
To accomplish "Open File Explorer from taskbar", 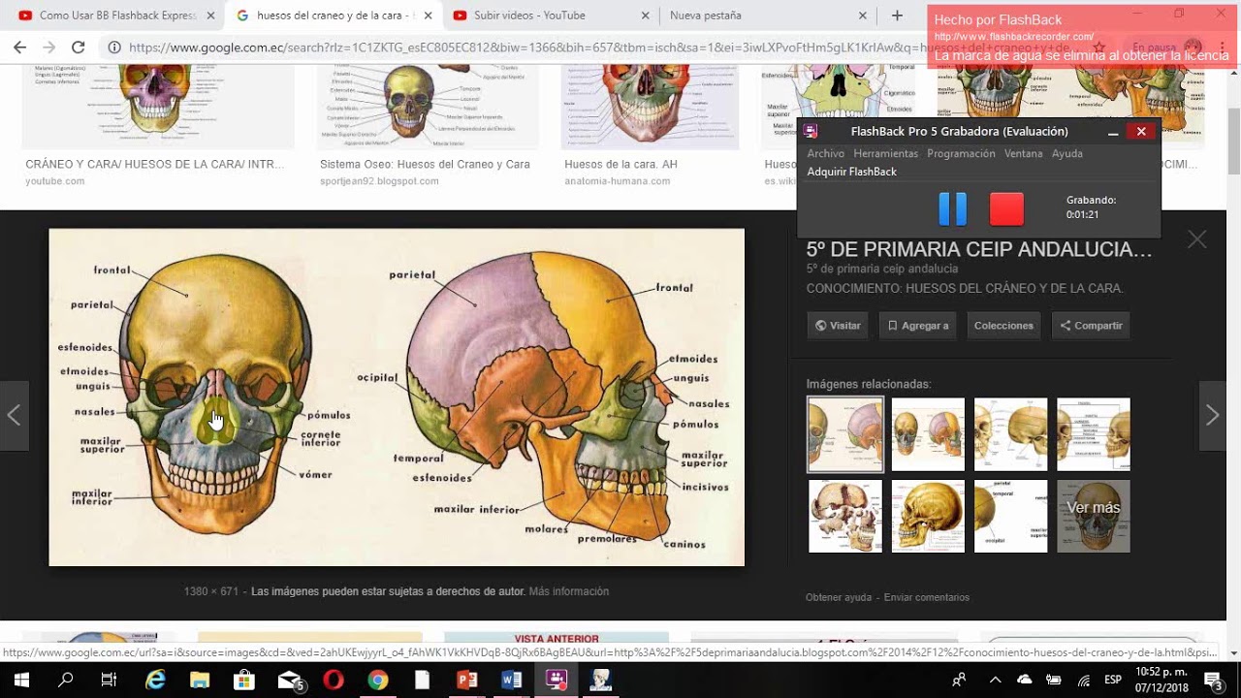I will coord(200,680).
